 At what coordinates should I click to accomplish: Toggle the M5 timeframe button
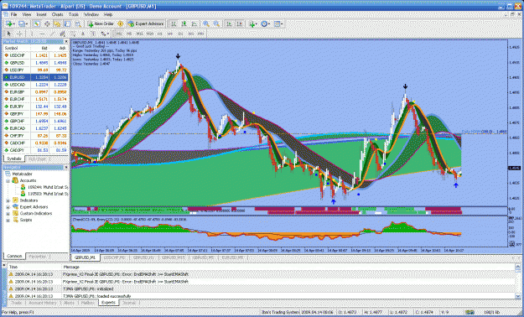[x=129, y=34]
